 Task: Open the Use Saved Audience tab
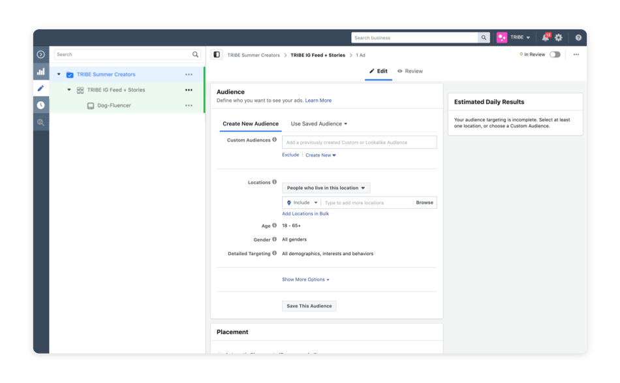pos(318,124)
